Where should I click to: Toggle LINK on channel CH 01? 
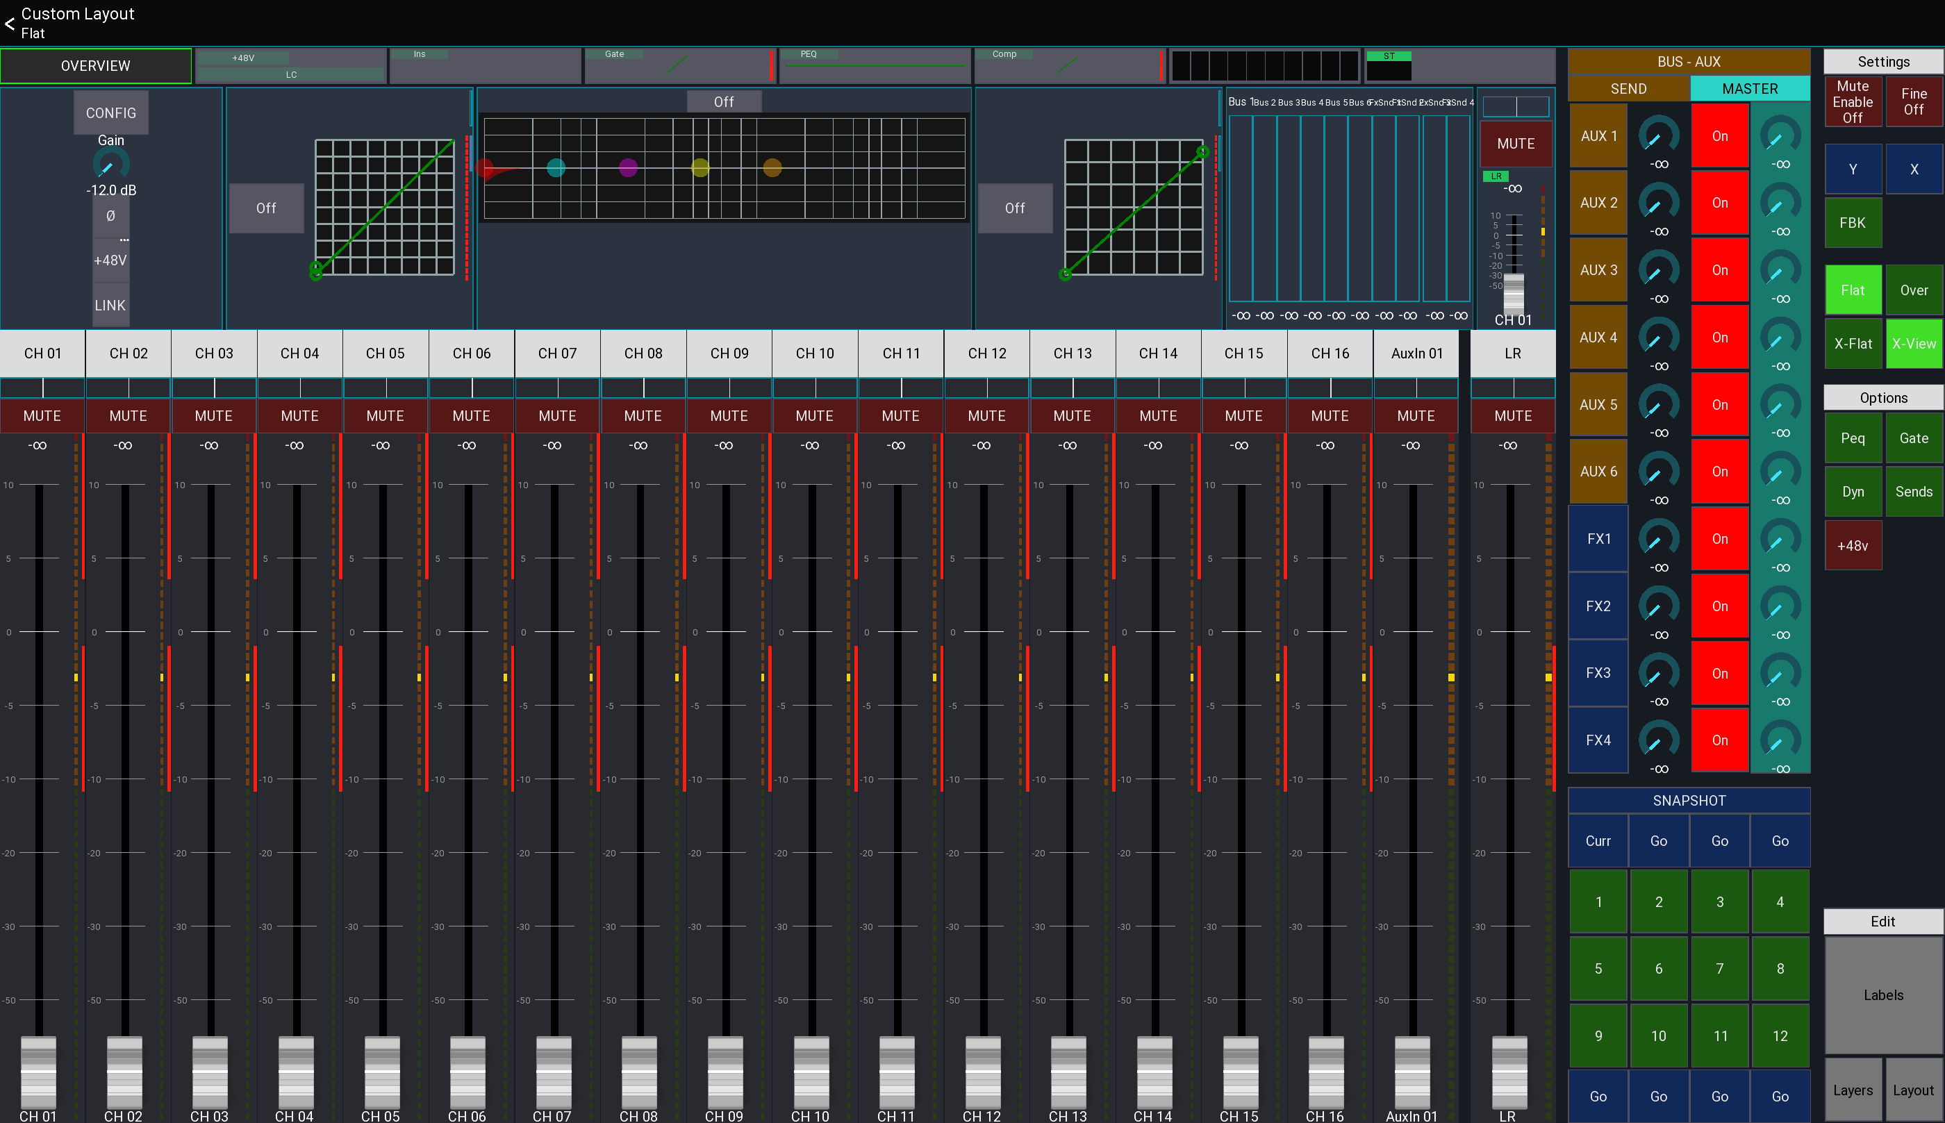(x=110, y=305)
